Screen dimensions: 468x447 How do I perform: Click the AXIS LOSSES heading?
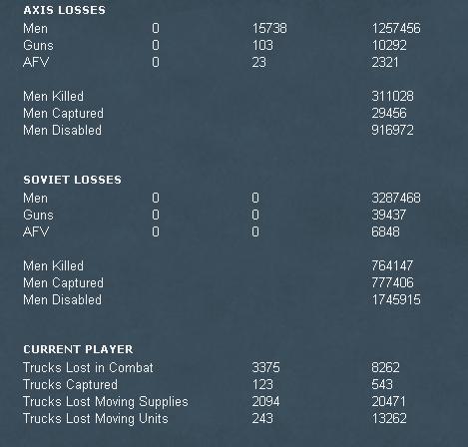(x=64, y=10)
